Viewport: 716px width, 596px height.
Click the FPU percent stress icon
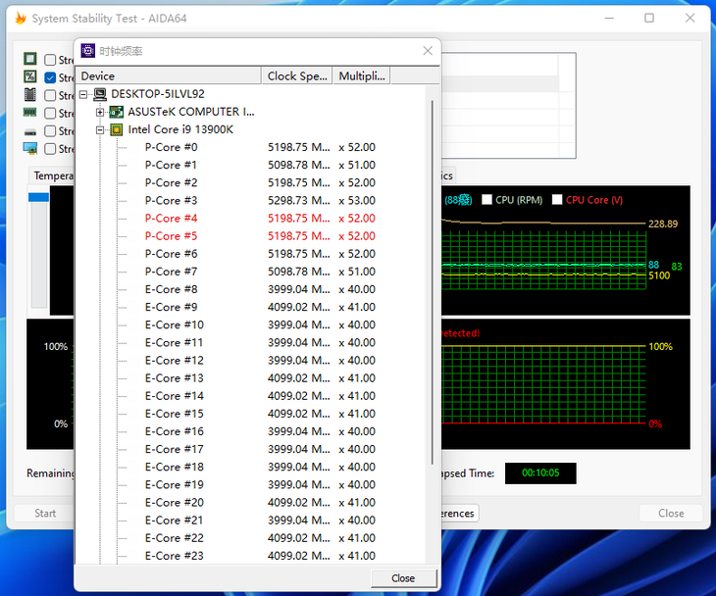[30, 76]
